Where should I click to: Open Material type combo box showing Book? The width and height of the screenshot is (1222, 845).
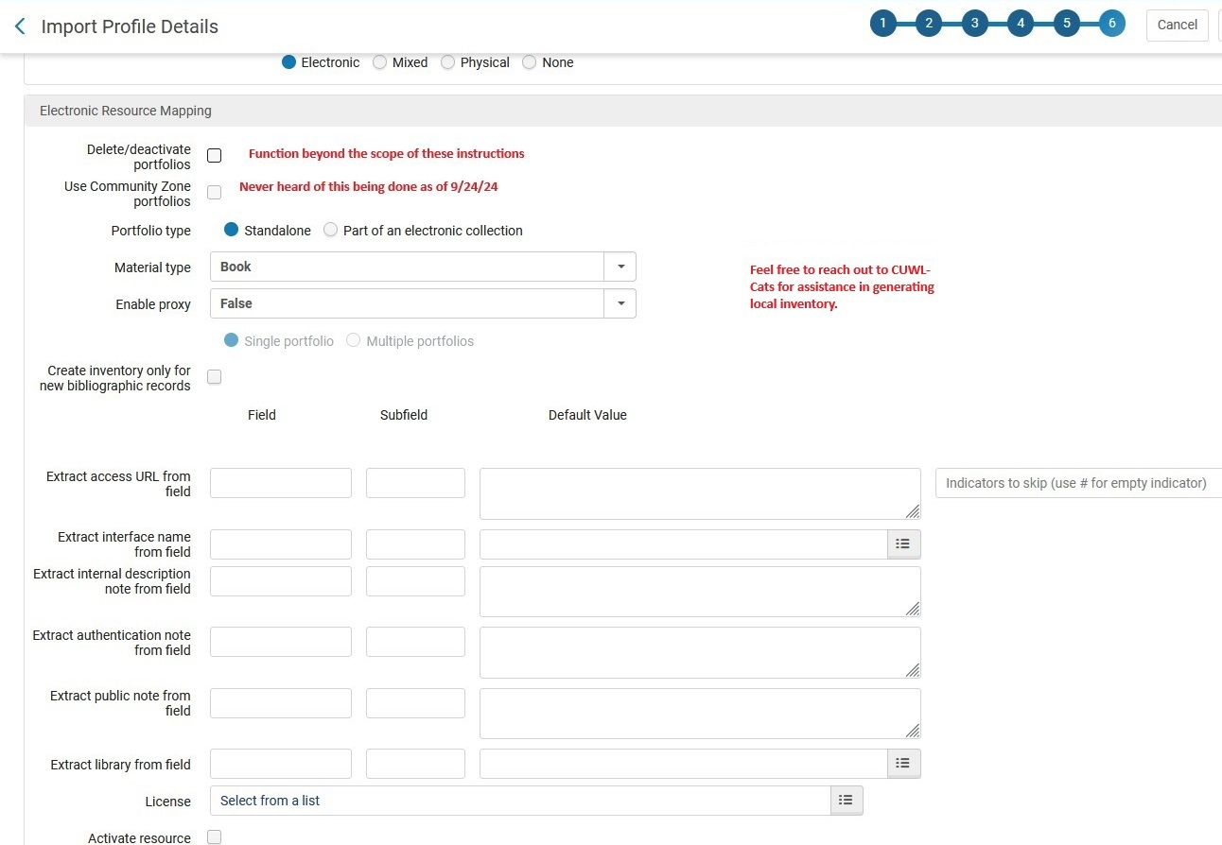(423, 267)
